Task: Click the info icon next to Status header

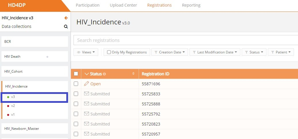Action: click(x=104, y=74)
